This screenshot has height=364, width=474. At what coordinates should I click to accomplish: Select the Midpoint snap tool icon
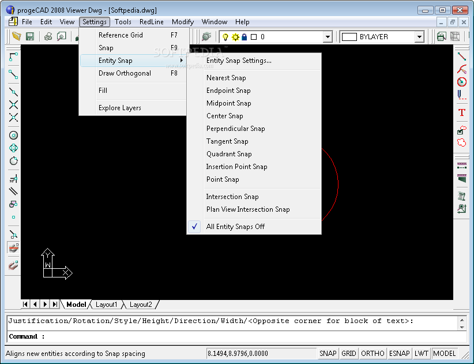(13, 92)
